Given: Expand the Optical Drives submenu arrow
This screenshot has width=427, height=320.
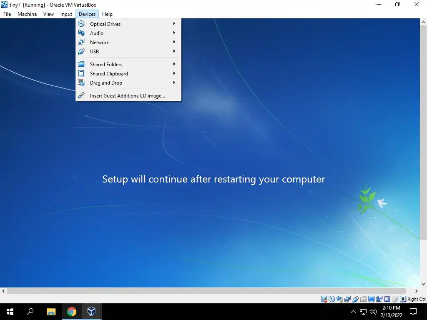Looking at the screenshot, I should pyautogui.click(x=174, y=24).
